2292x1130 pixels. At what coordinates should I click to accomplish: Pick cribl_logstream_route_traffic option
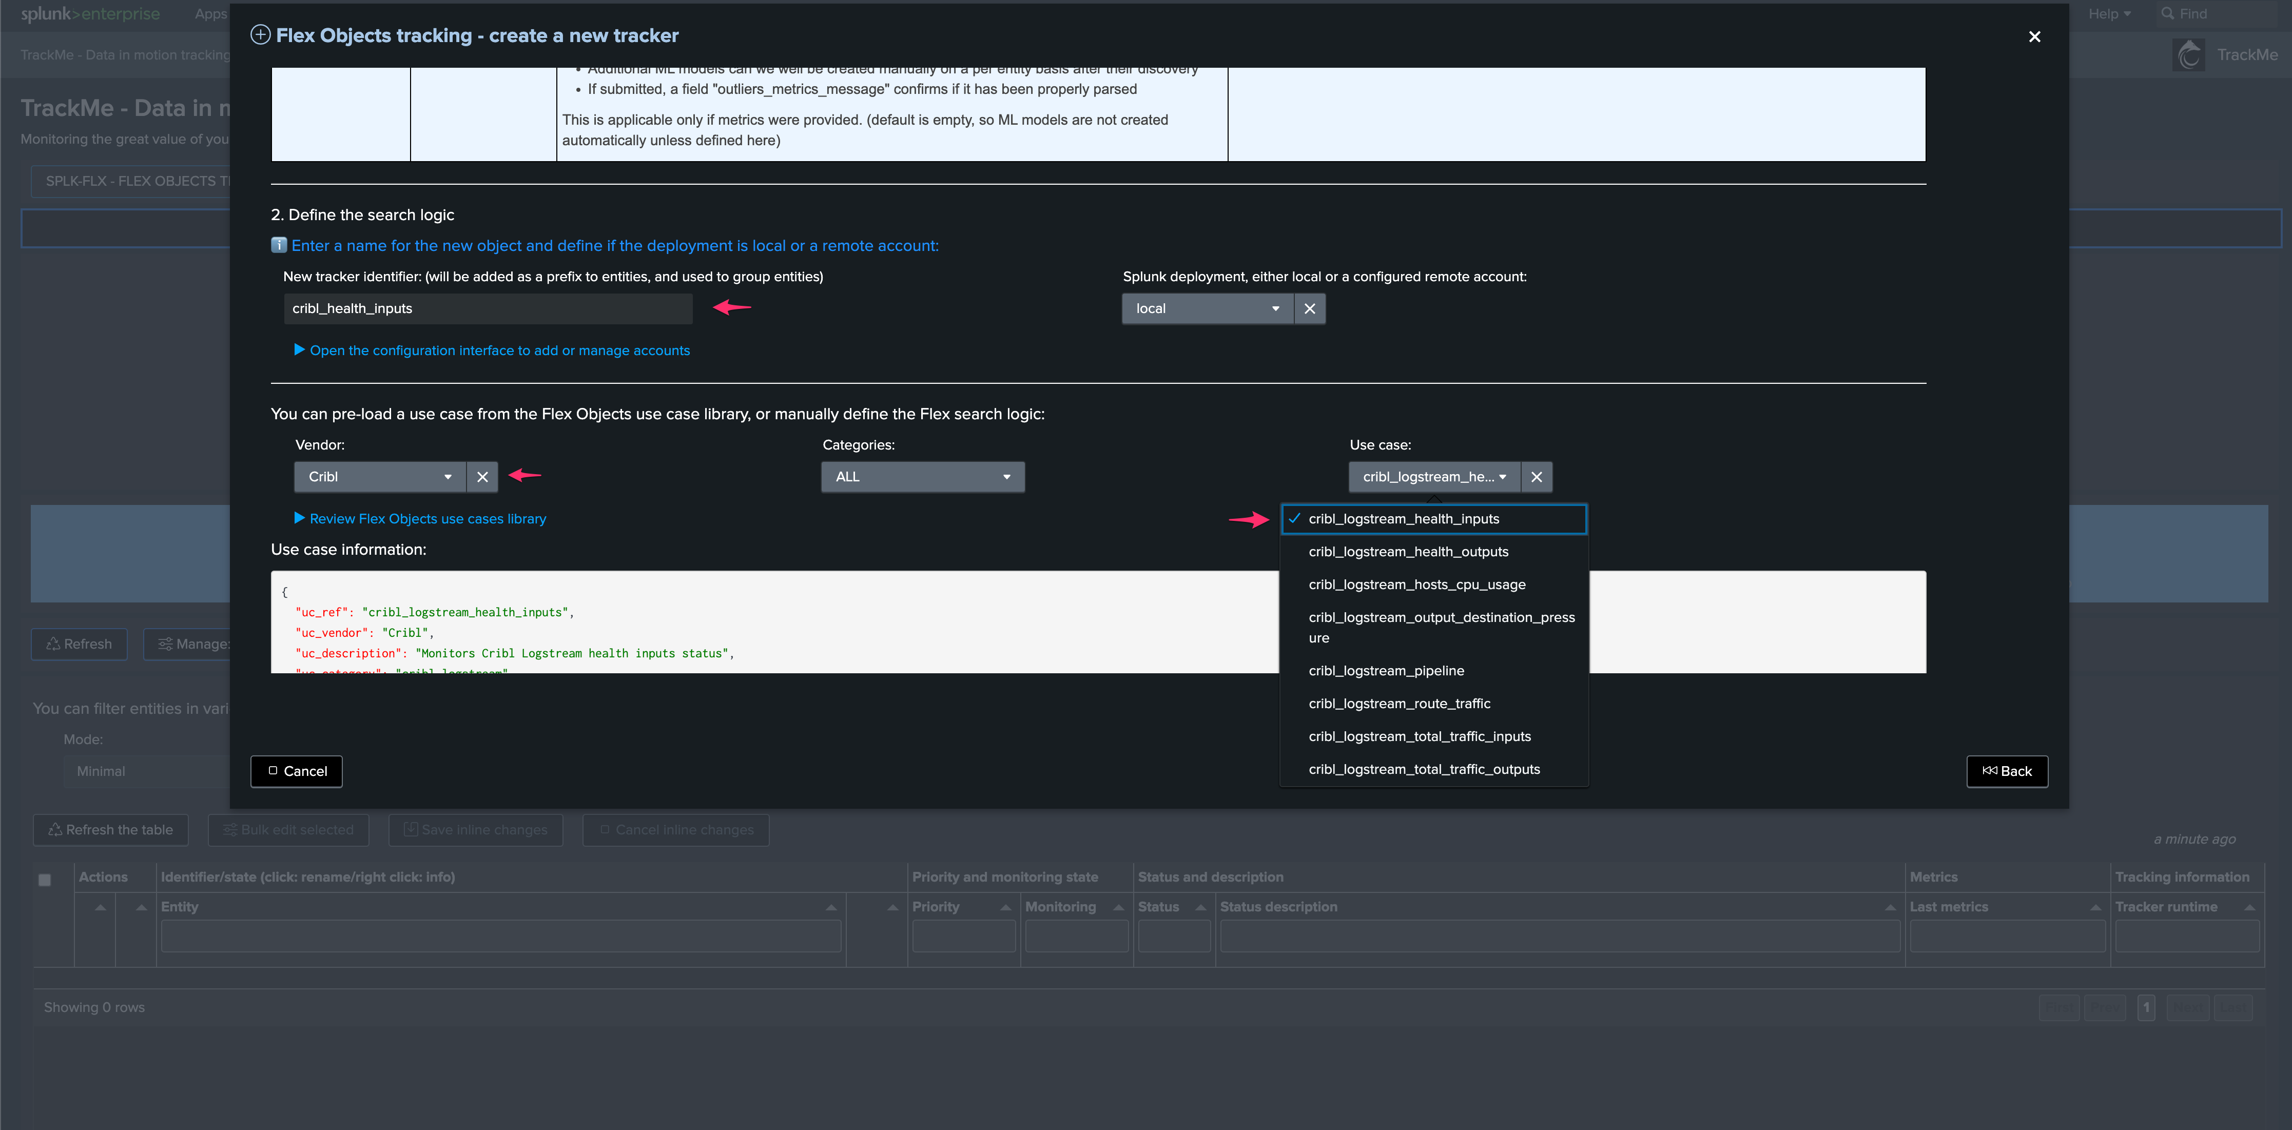(1398, 704)
